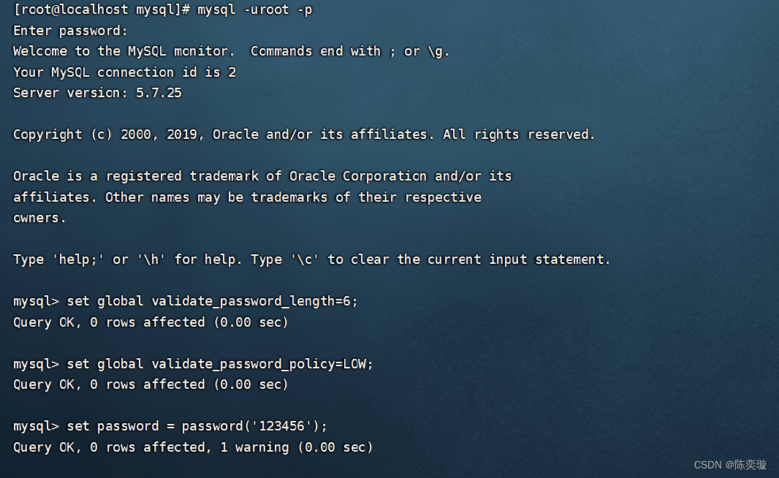Screen dimensions: 779x478
Task: Click the last mysql> prompt before set password
Action: [x=36, y=426]
